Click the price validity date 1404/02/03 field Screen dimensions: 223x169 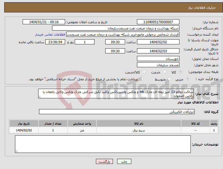tap(158, 51)
